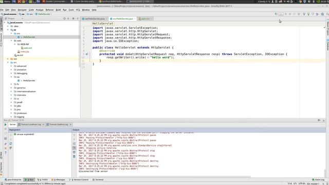
Task: Open the Navigate menu
Action: (22, 10)
